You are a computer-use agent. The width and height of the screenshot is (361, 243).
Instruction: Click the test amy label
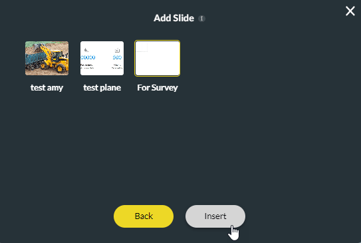(x=47, y=88)
